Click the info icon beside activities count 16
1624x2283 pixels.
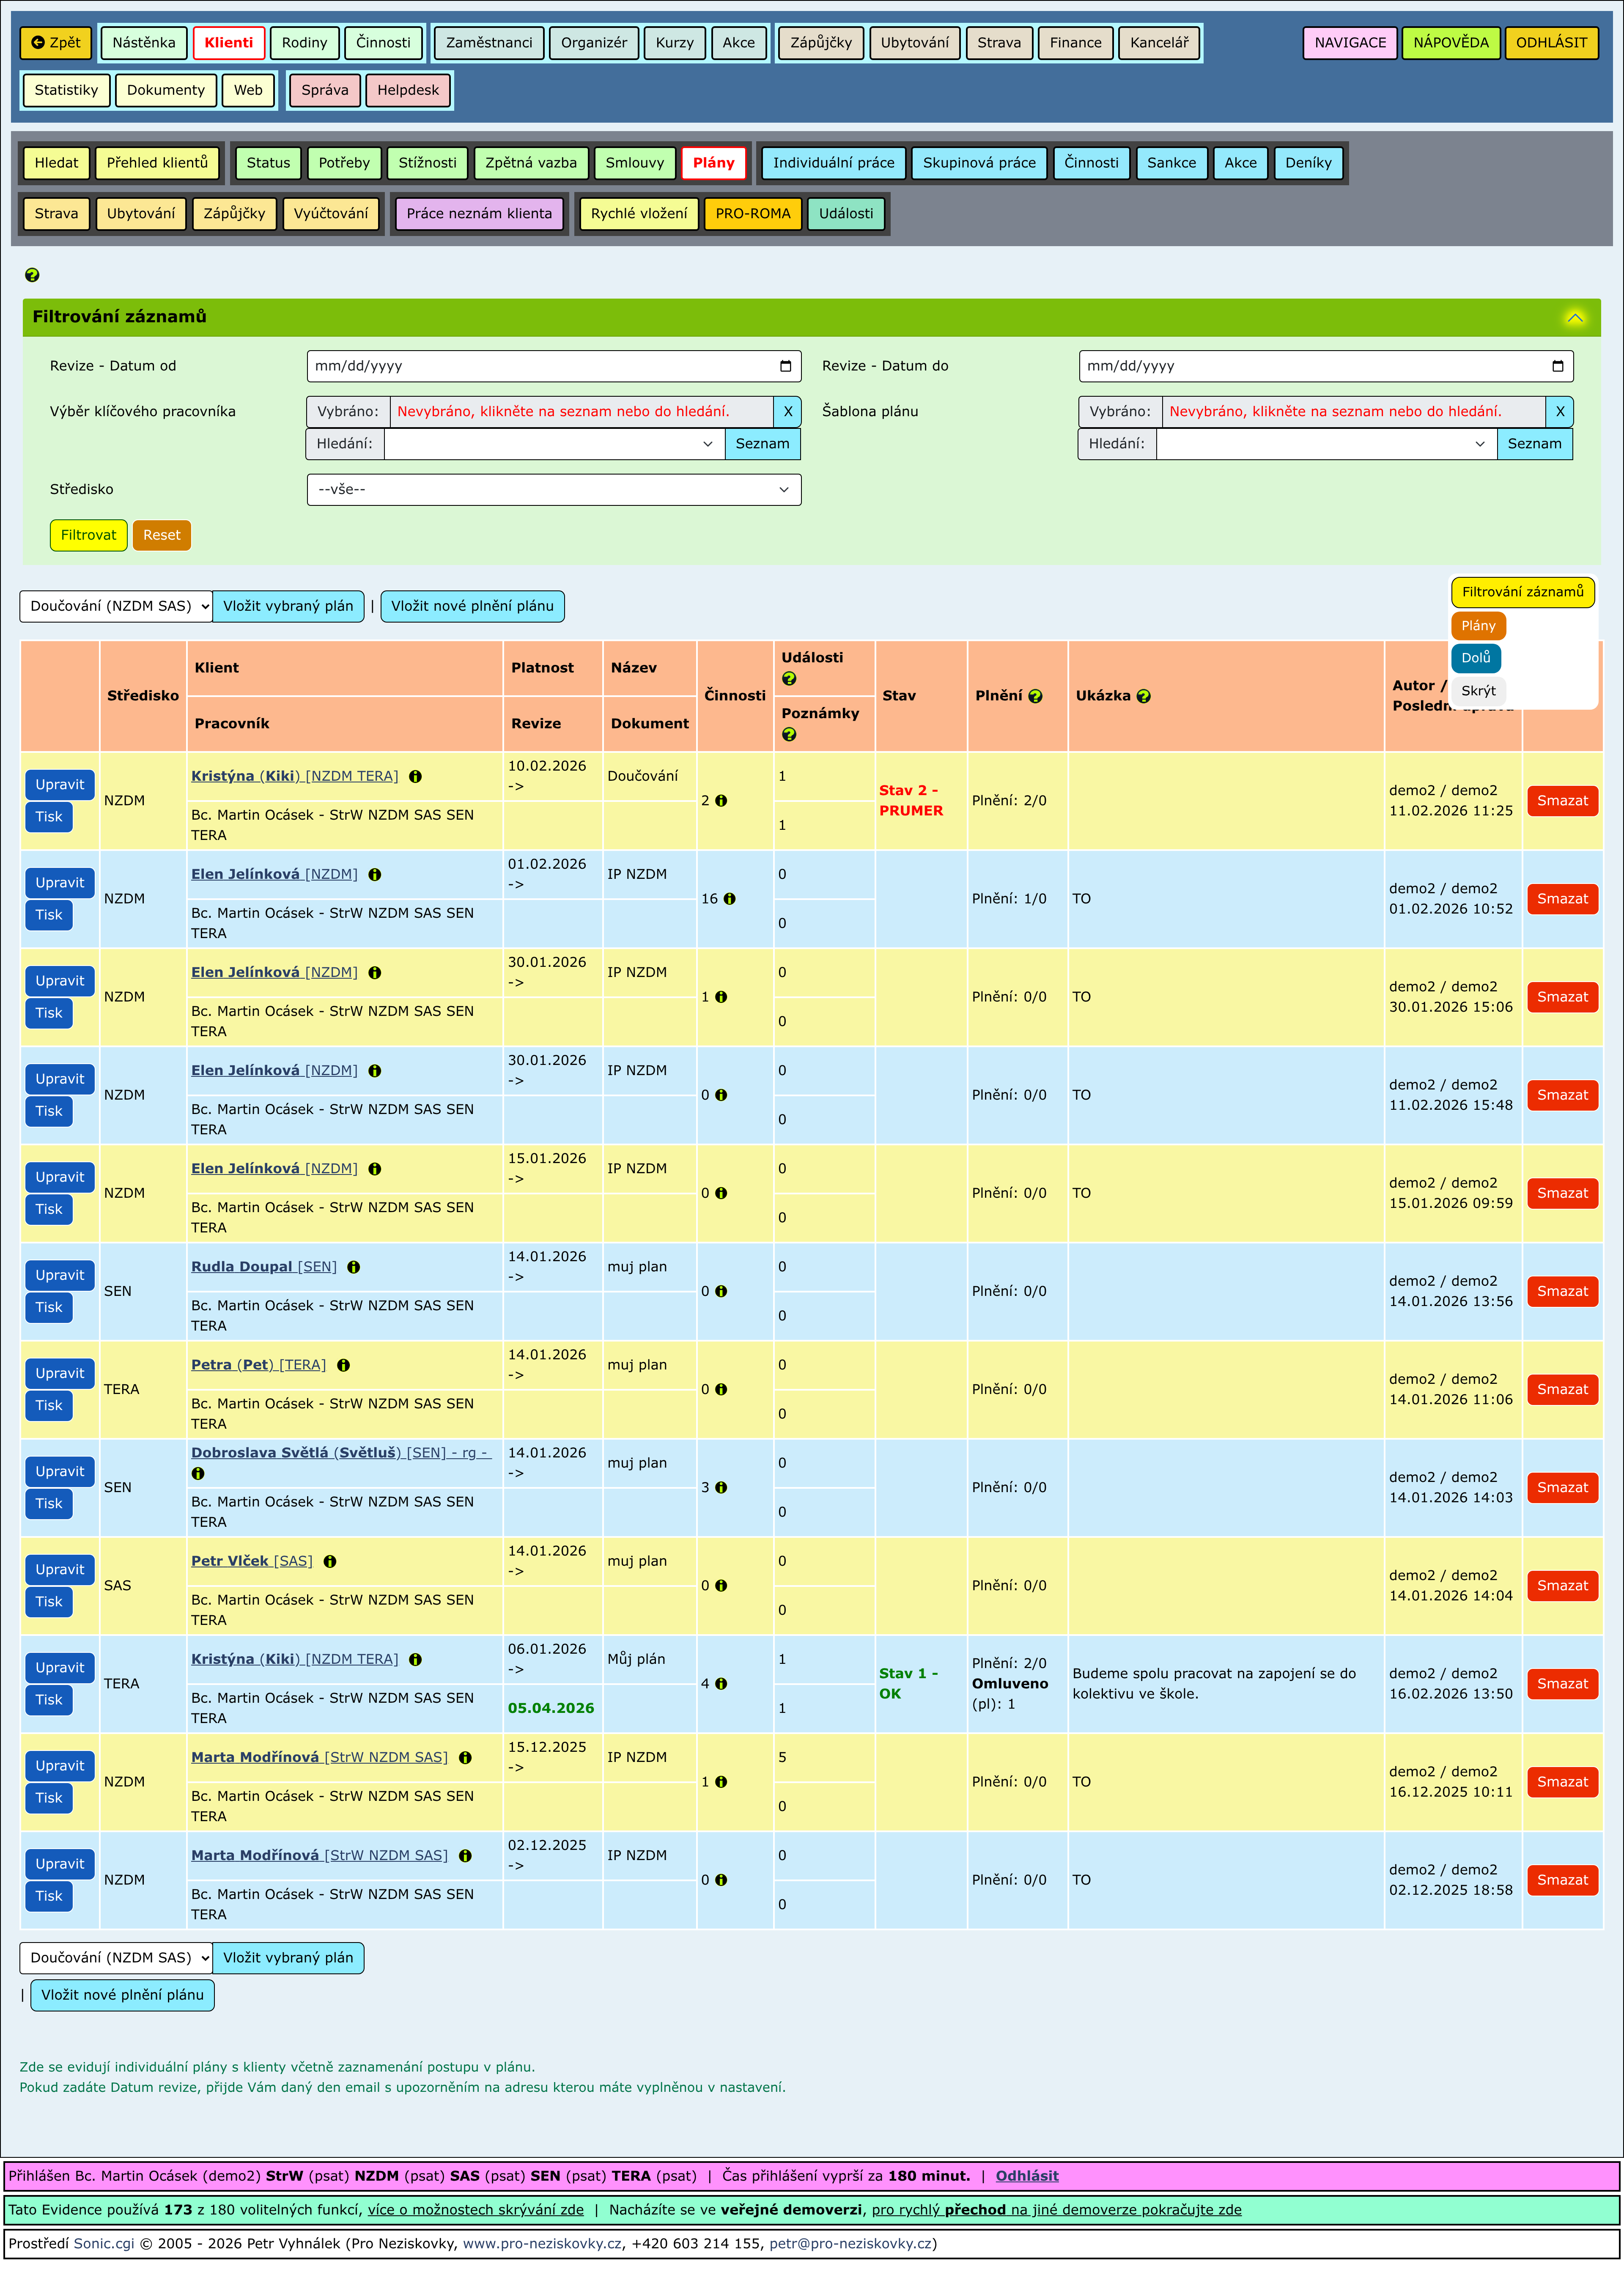[730, 899]
